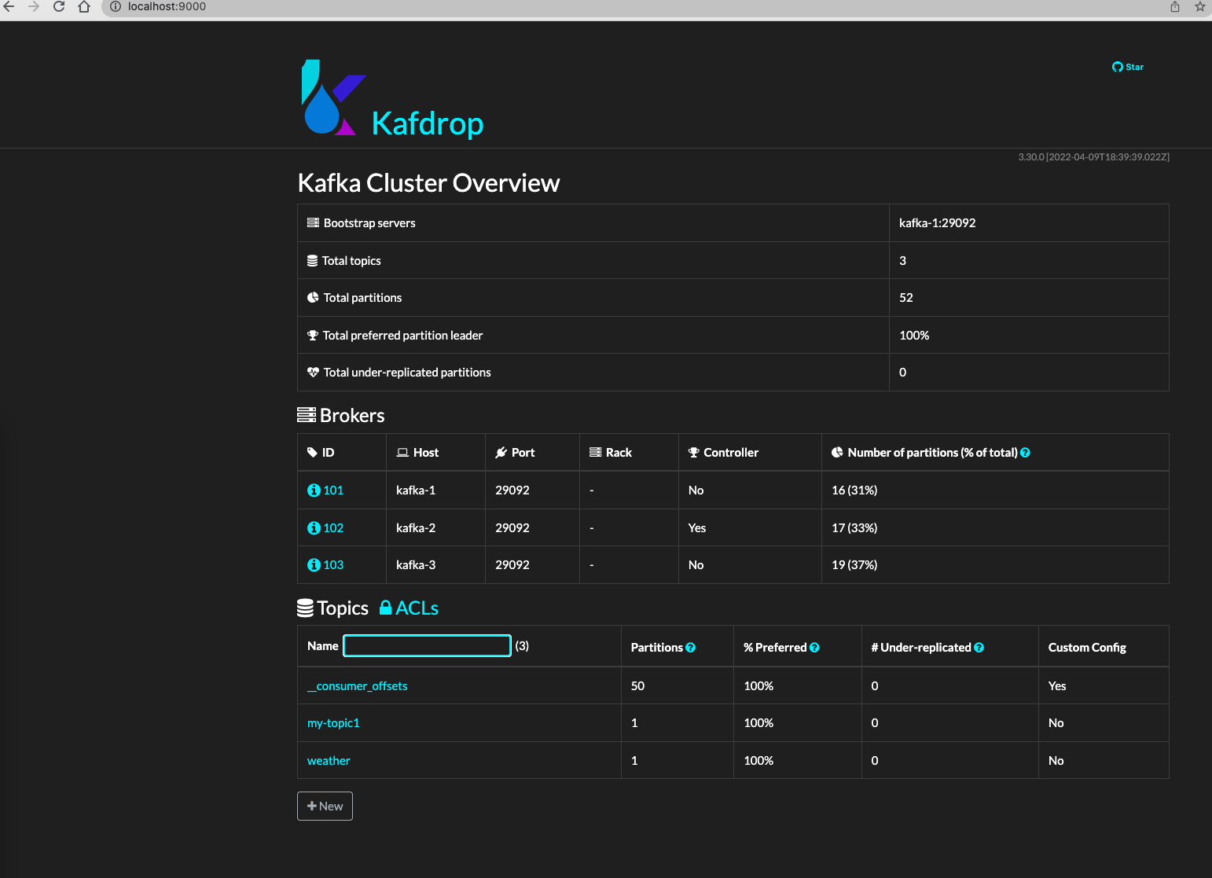Image resolution: width=1212 pixels, height=878 pixels.
Task: Click topic count (3) beside Name filter
Action: pyautogui.click(x=522, y=646)
